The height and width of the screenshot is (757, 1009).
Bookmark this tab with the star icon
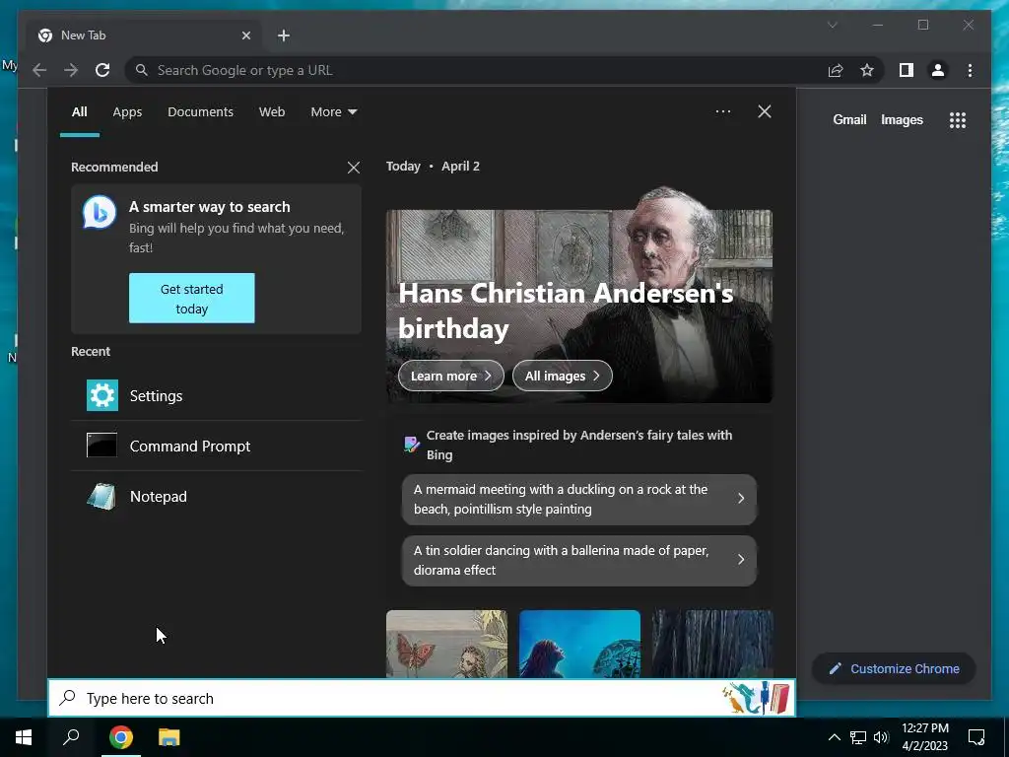coord(867,70)
